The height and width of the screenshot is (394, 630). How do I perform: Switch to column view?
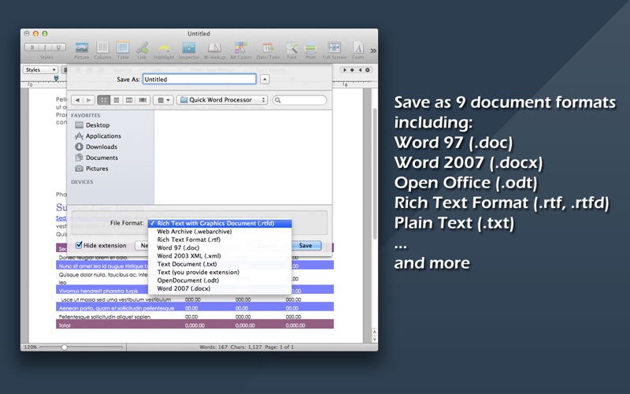(x=129, y=100)
